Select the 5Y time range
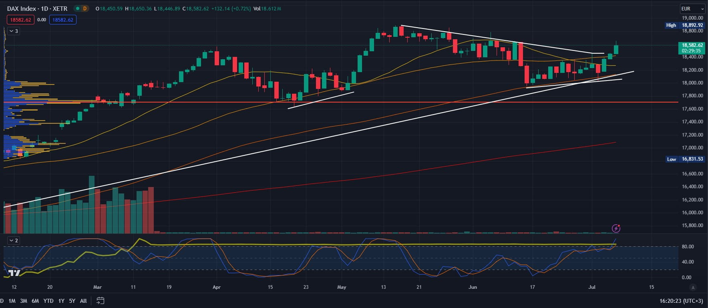708x308 pixels. click(x=72, y=300)
